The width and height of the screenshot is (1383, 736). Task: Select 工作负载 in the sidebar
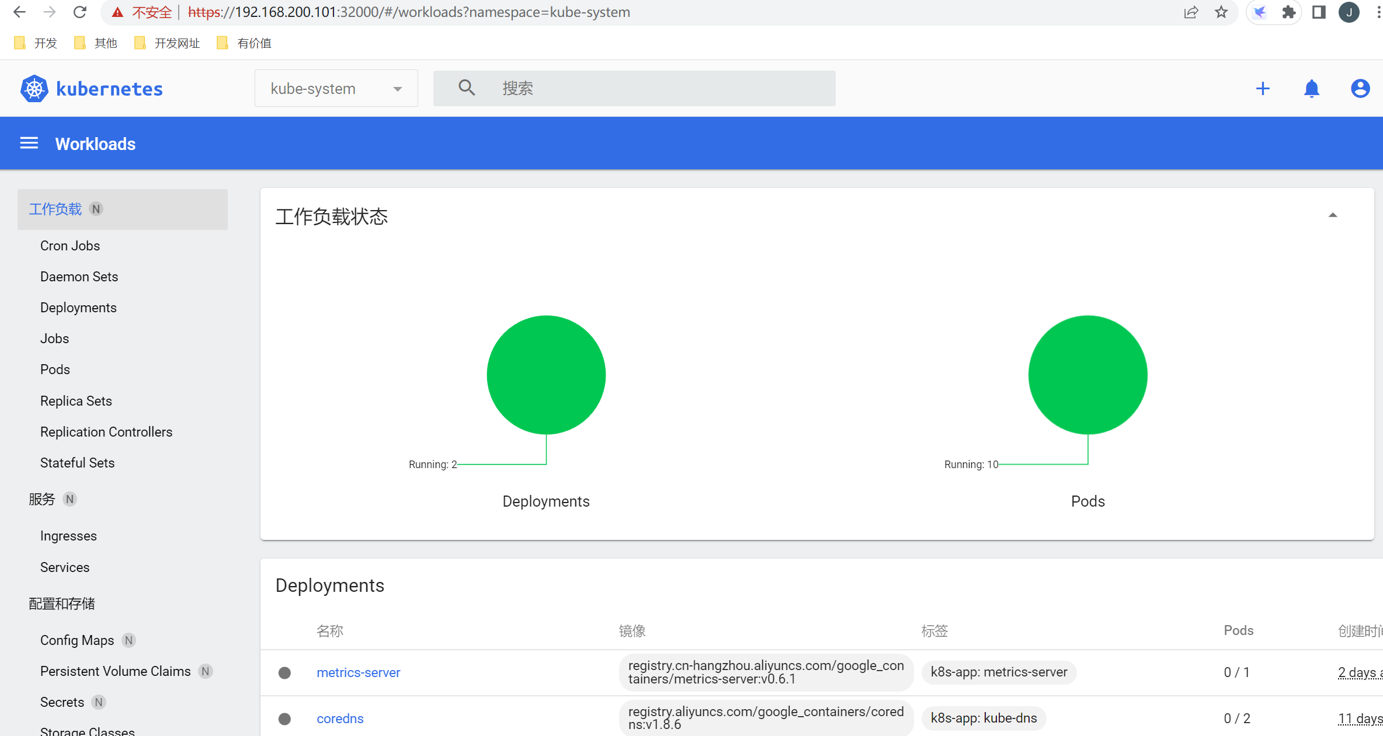coord(123,209)
